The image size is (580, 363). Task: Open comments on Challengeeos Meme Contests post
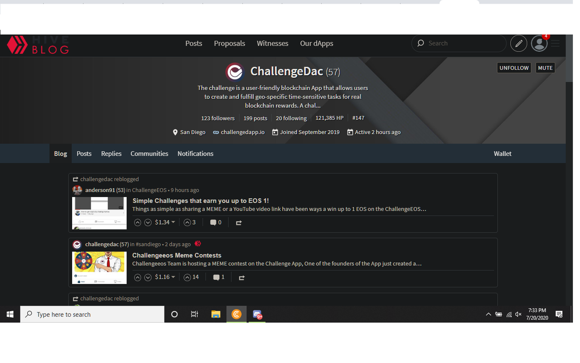tap(219, 277)
